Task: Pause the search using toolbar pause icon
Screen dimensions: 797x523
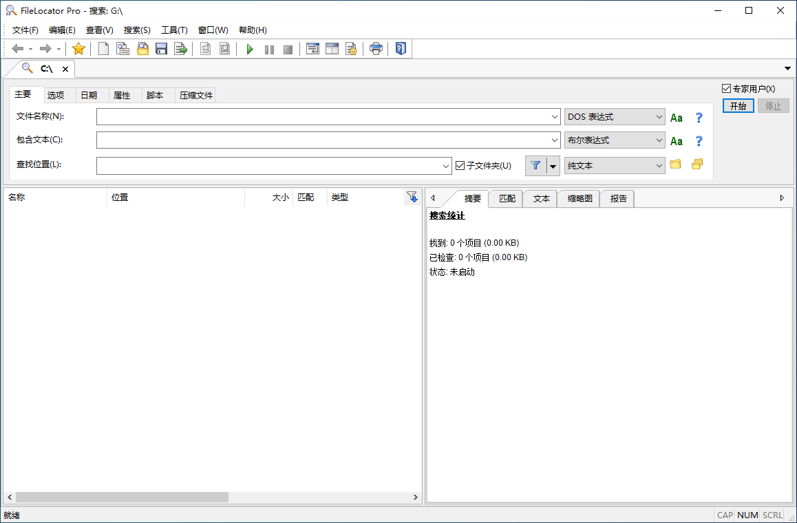Action: pyautogui.click(x=269, y=50)
